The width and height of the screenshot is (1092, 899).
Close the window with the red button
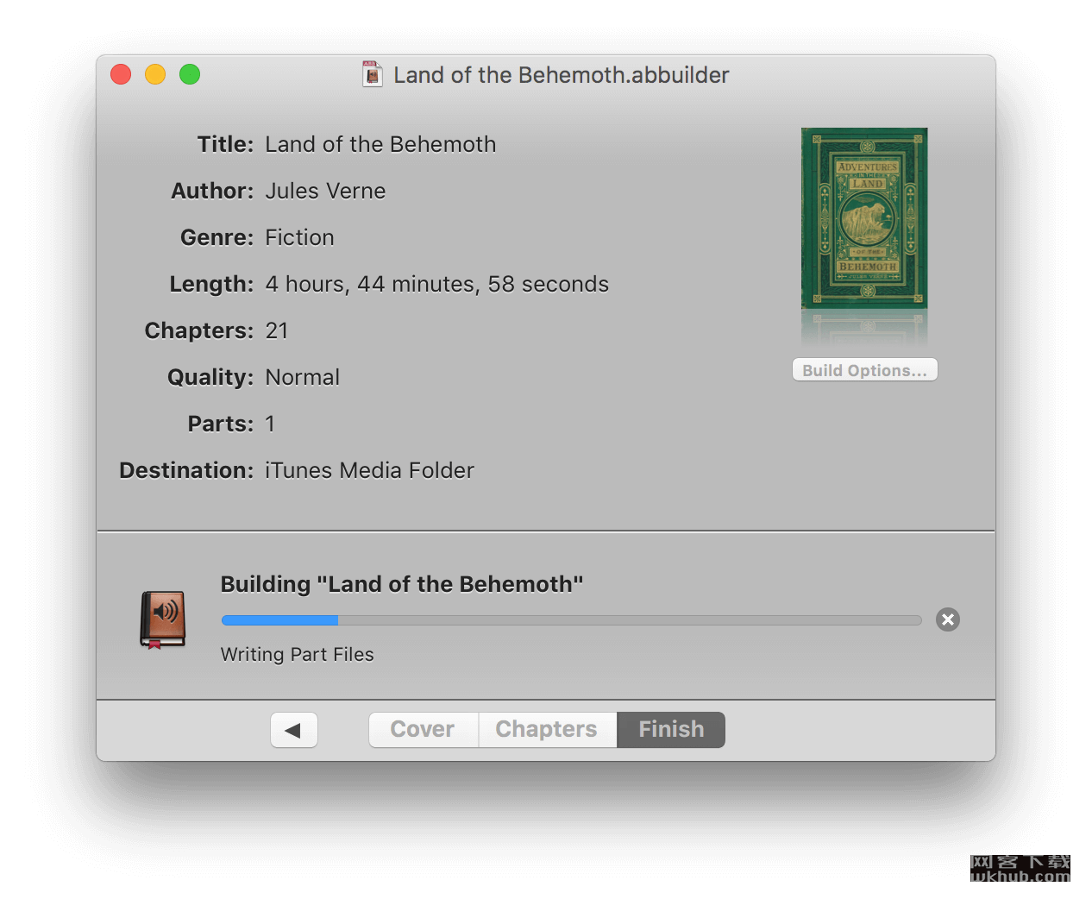click(x=121, y=74)
